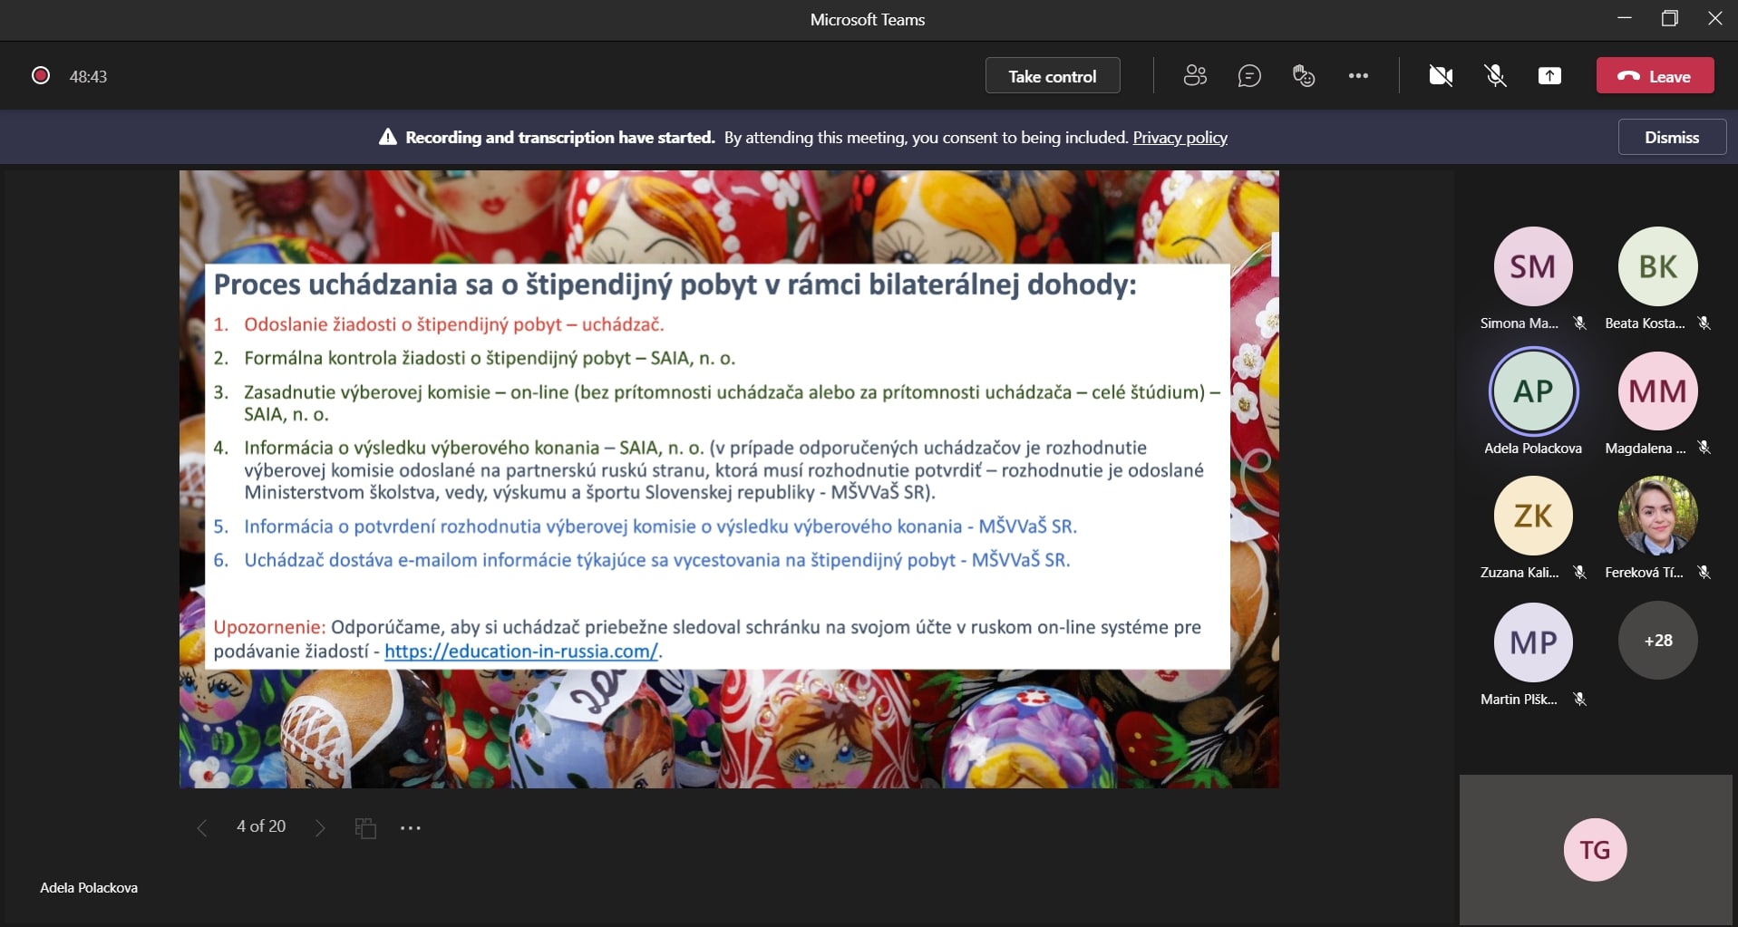Select Martin Plšk... participant avatar MP
Screen dimensions: 1738x927
(1533, 642)
